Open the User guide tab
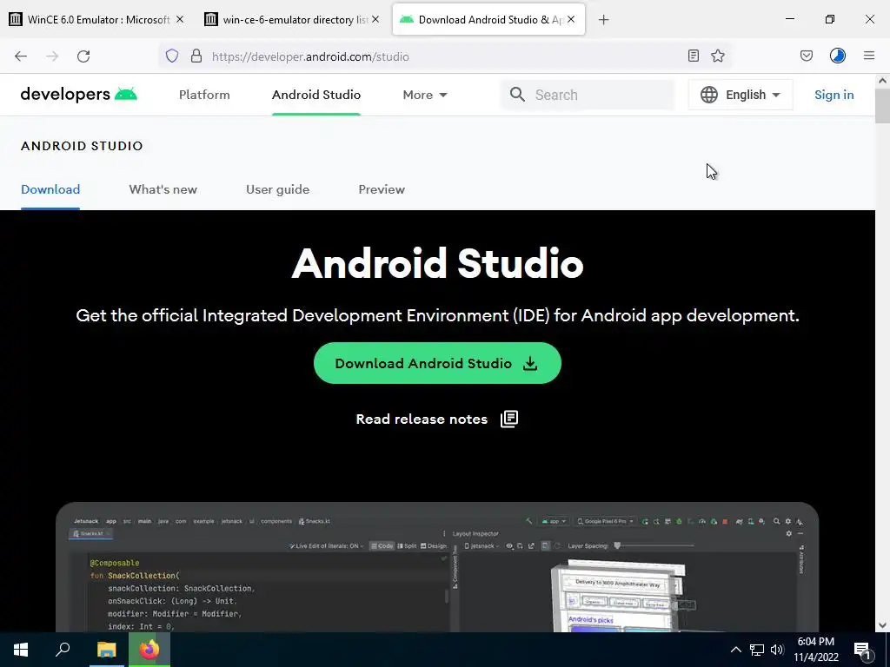The width and height of the screenshot is (890, 667). pos(277,189)
